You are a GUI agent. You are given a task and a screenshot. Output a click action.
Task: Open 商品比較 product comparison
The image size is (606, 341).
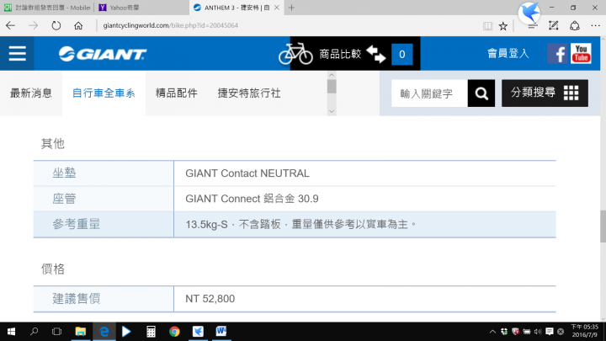click(x=340, y=54)
